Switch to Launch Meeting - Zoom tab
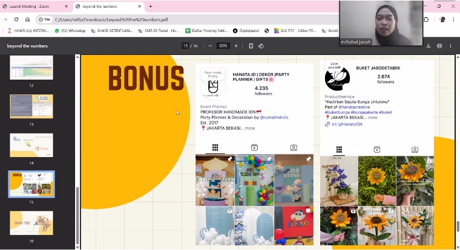The image size is (460, 250). coord(35,6)
